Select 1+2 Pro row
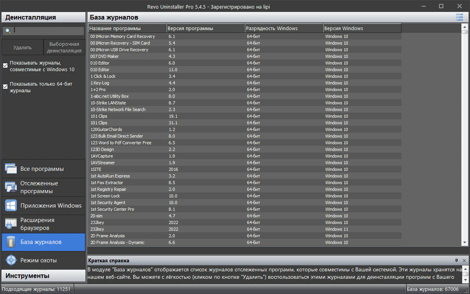The width and height of the screenshot is (470, 294). point(245,90)
